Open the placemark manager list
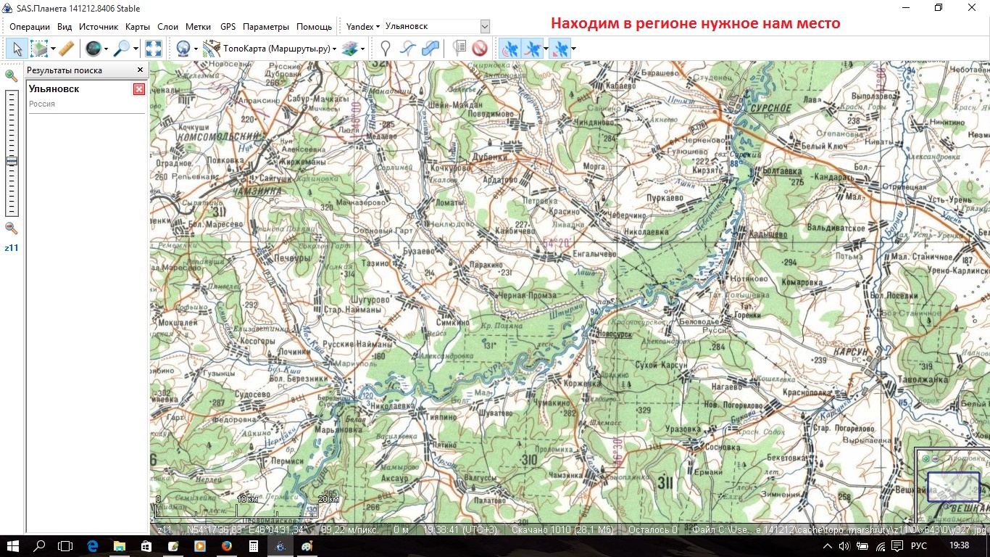Screen dimensions: 990x557 [x=459, y=49]
